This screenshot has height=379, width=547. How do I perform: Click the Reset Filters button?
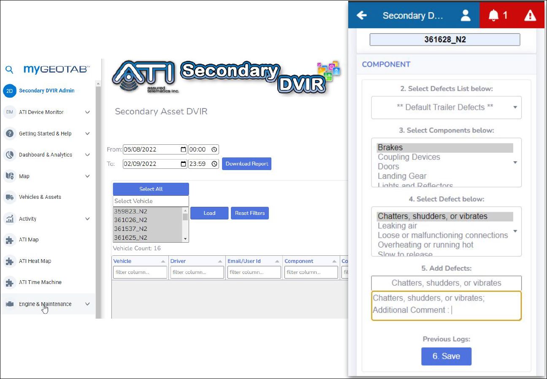pos(250,213)
